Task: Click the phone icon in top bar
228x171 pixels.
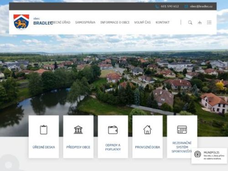Action: coord(157,6)
